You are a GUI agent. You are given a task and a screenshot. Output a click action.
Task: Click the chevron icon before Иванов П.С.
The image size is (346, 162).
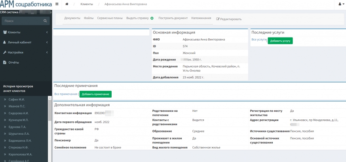point(5,106)
